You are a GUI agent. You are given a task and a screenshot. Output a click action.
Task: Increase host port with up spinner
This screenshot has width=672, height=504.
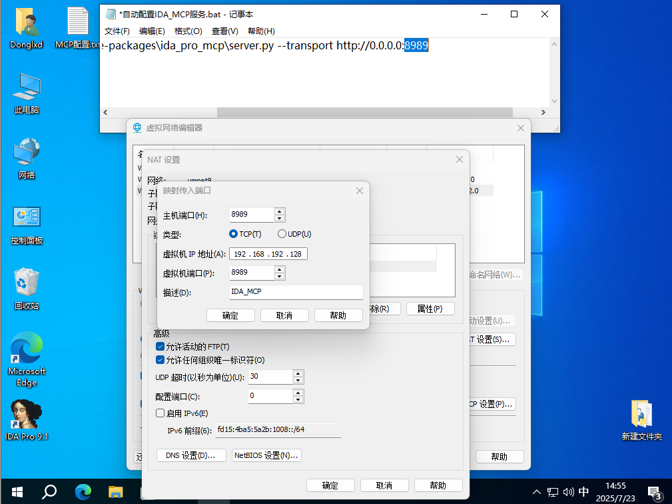[280, 211]
